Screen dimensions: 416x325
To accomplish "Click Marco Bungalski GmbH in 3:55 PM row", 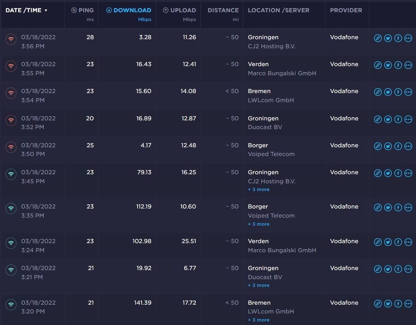I will coord(282,73).
